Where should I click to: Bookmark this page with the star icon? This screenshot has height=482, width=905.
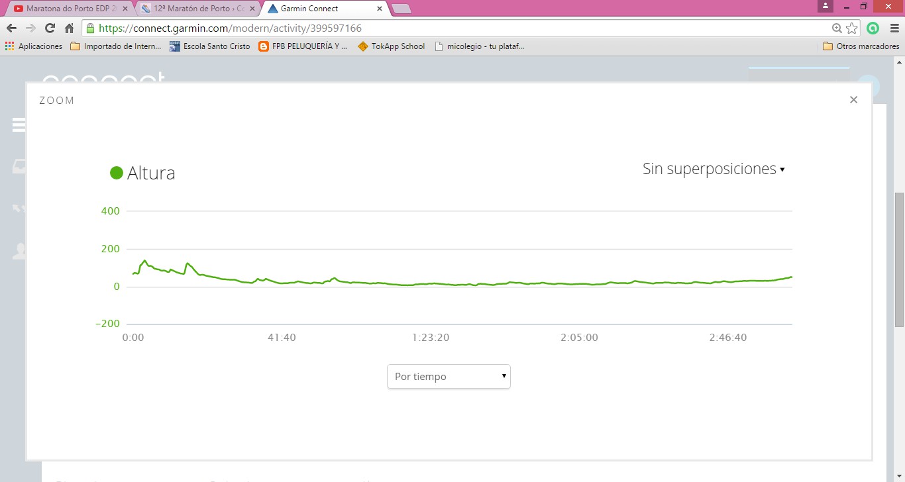(x=852, y=28)
